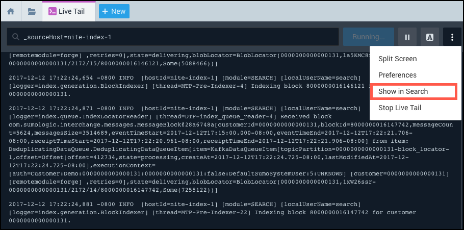The height and width of the screenshot is (230, 464).
Task: Pause the live tail stream
Action: [407, 37]
